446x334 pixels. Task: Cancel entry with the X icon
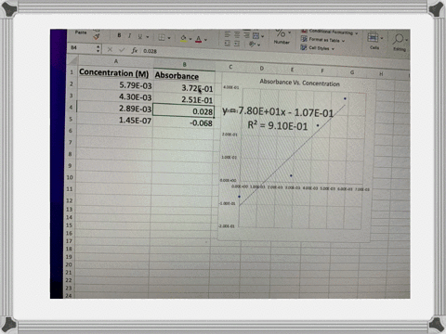(110, 49)
